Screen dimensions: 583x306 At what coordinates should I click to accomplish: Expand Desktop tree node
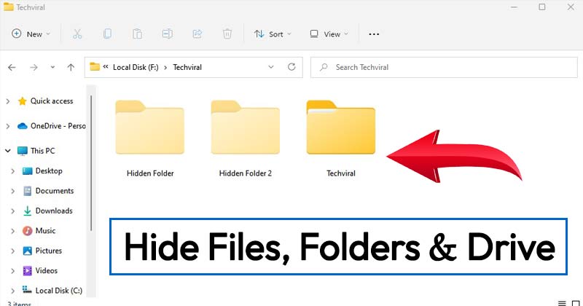pos(13,171)
